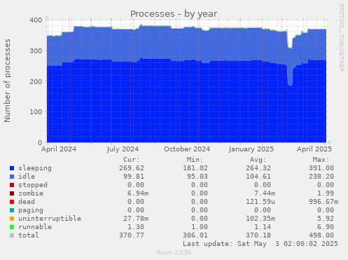Select the 'July 2024' axis label
This screenshot has width=348, height=260.
tap(123, 149)
